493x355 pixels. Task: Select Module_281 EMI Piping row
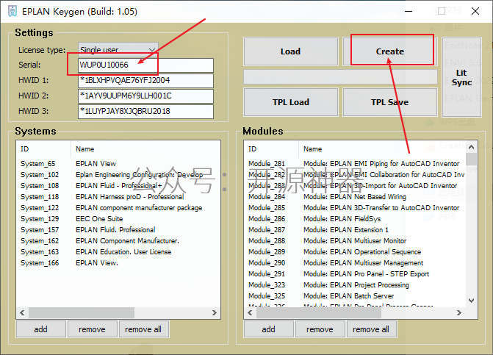tap(355, 164)
